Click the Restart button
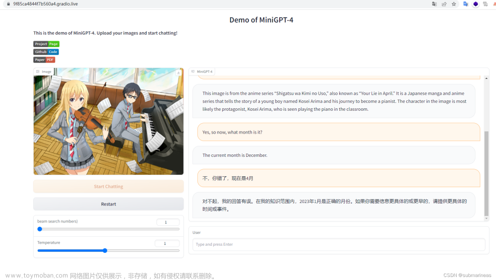This screenshot has height=280, width=496. click(x=109, y=204)
